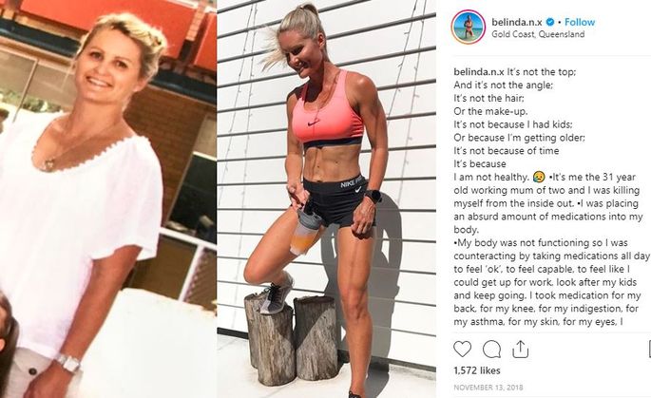View the Gold Coast, Queensland location page

click(x=538, y=34)
